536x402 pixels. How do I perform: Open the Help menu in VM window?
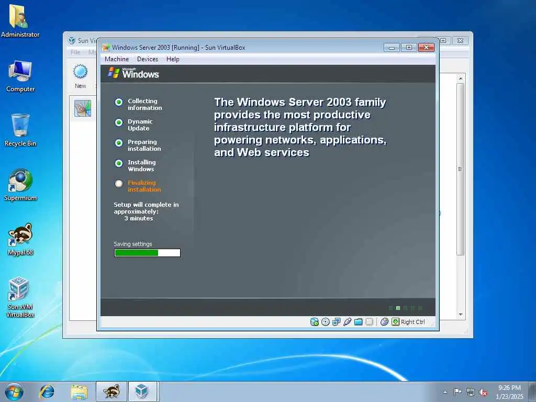pyautogui.click(x=173, y=59)
